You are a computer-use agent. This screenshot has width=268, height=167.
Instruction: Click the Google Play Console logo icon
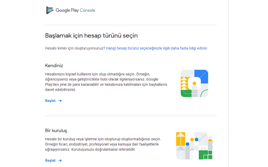(50, 10)
